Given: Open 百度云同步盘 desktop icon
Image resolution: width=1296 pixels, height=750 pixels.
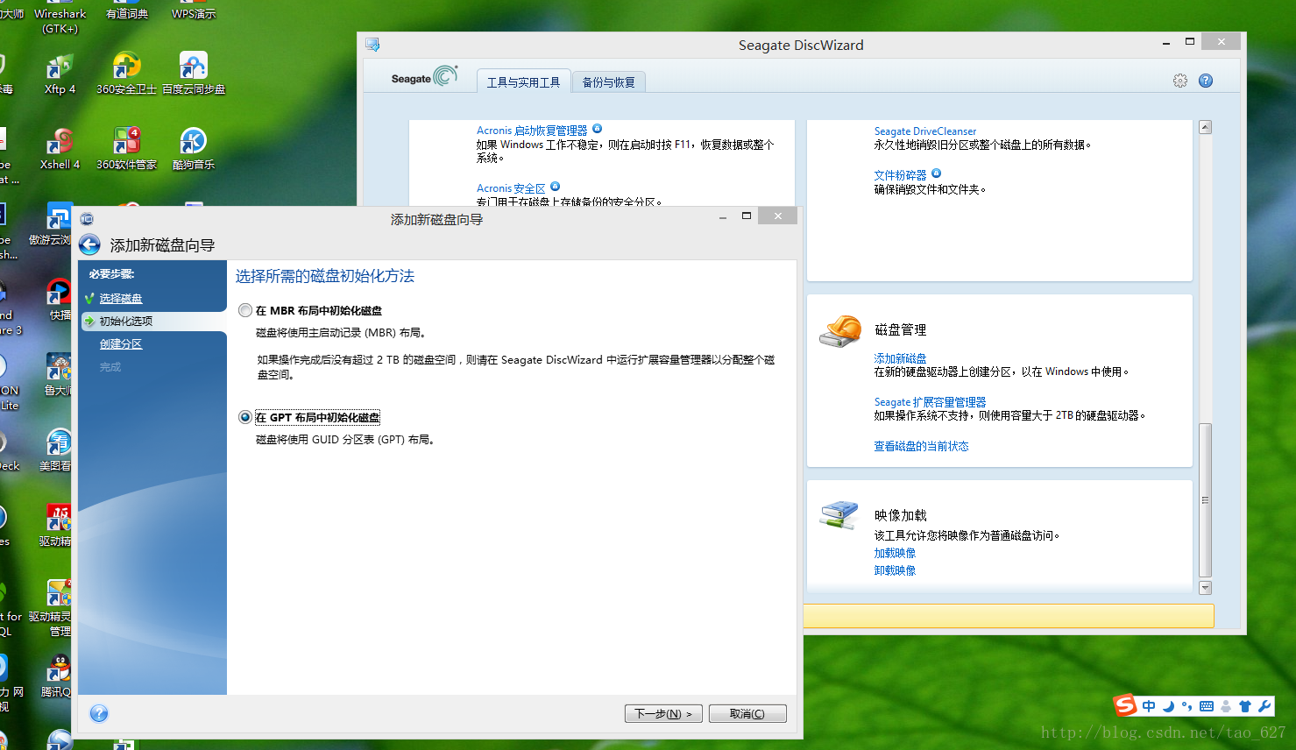Looking at the screenshot, I should (x=194, y=74).
